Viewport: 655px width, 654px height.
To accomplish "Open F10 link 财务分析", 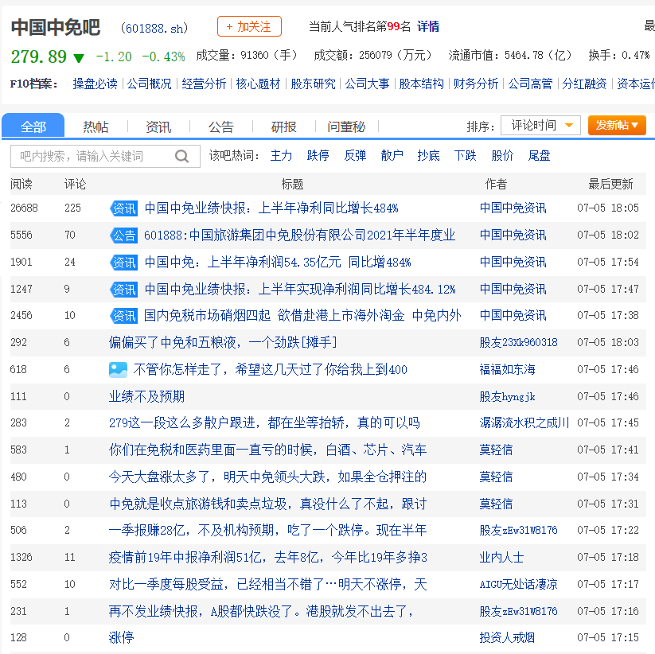I will click(476, 84).
